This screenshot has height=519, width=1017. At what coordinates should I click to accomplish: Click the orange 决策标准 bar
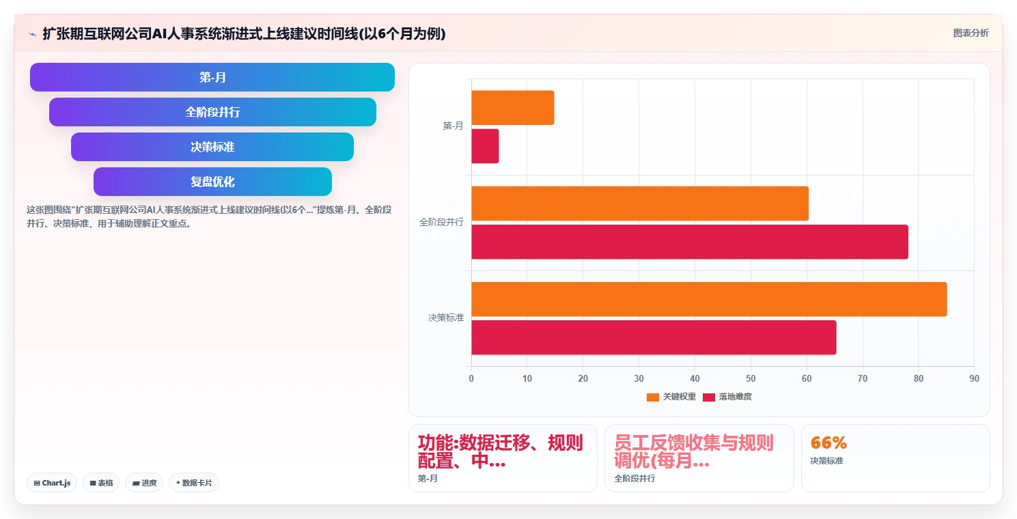(709, 299)
